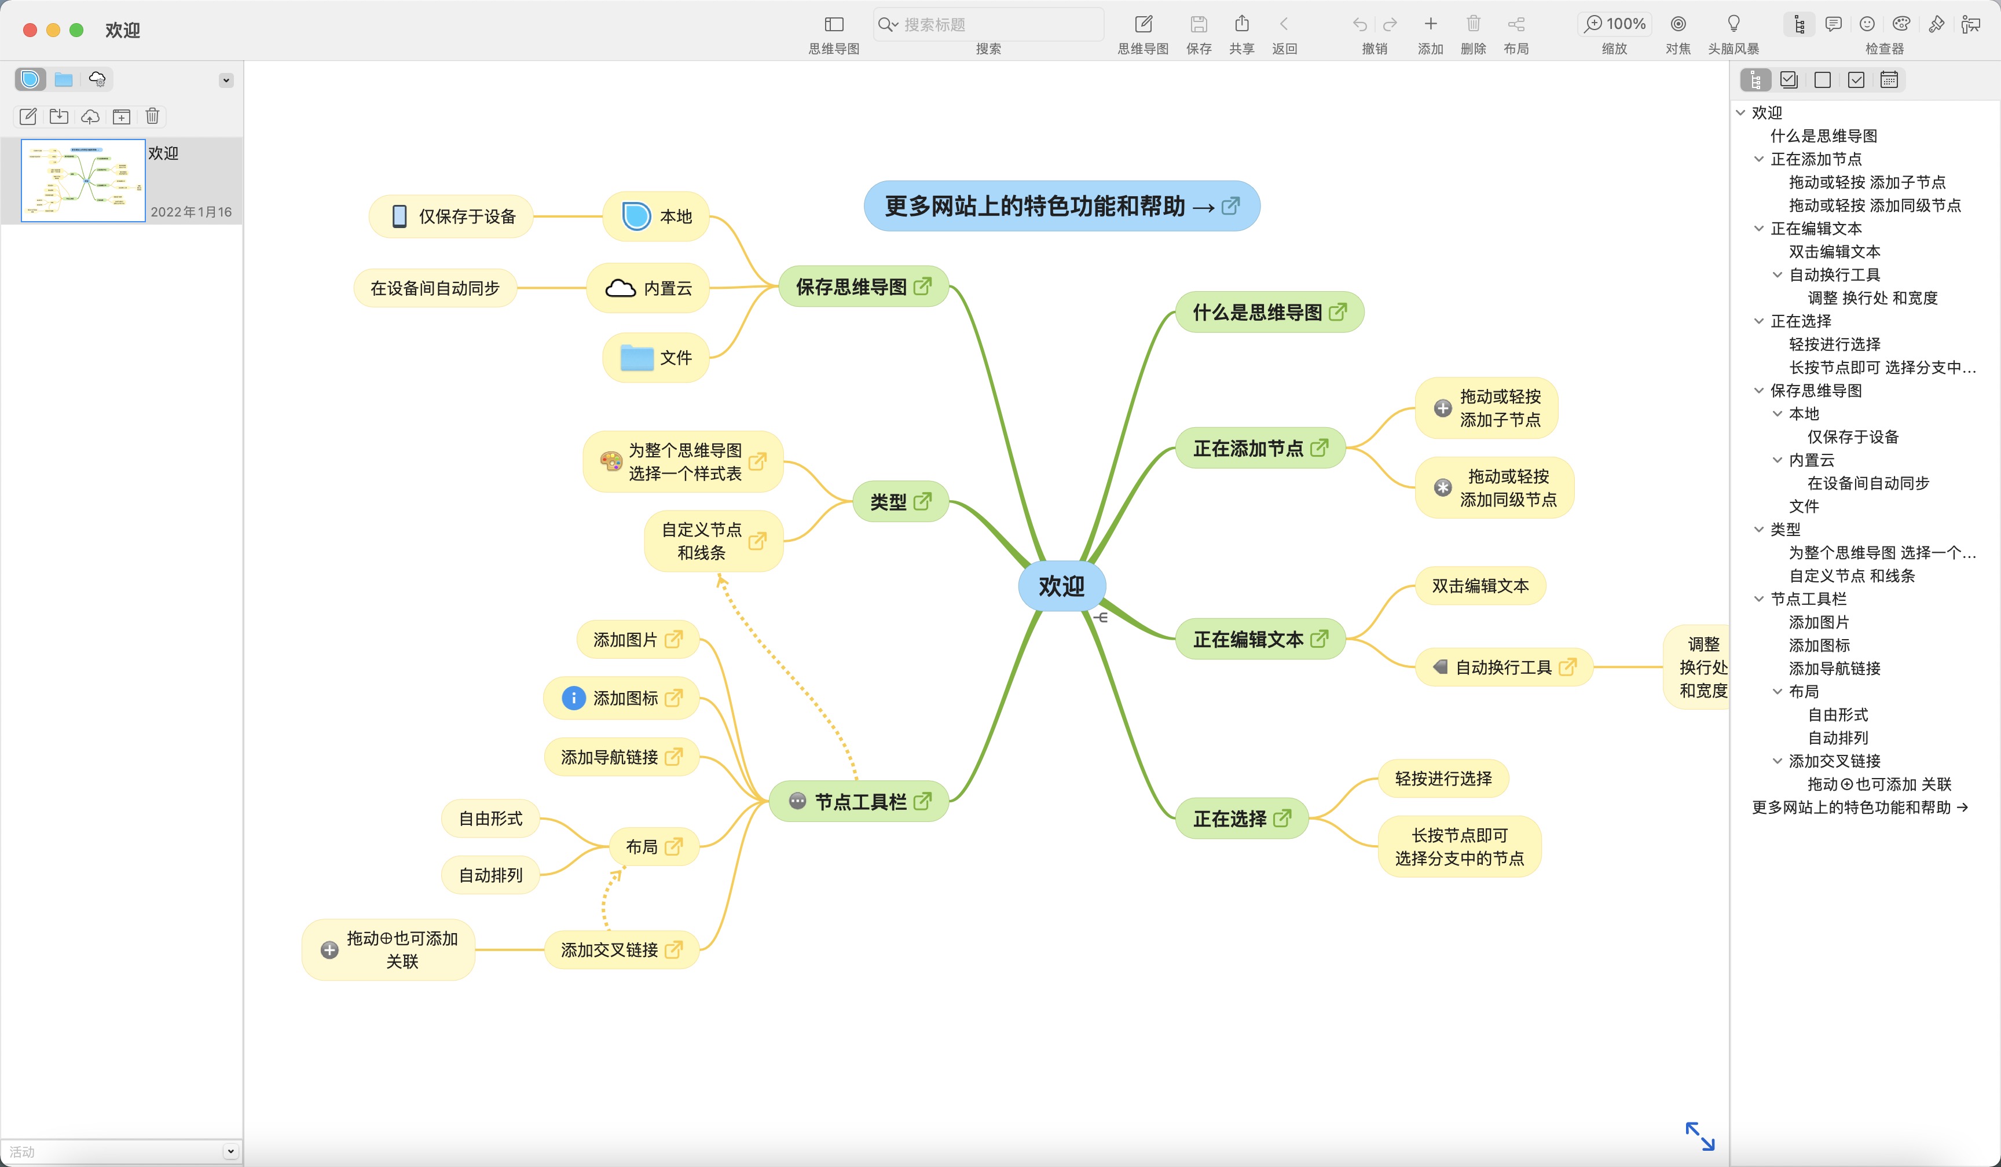Open the share (共享) icon

click(1242, 24)
